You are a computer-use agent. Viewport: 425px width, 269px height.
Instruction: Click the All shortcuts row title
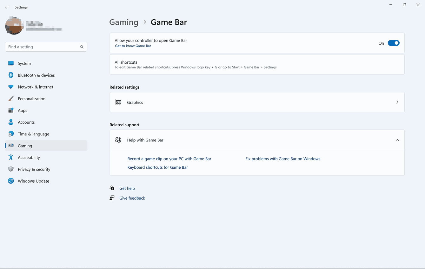[x=126, y=62]
